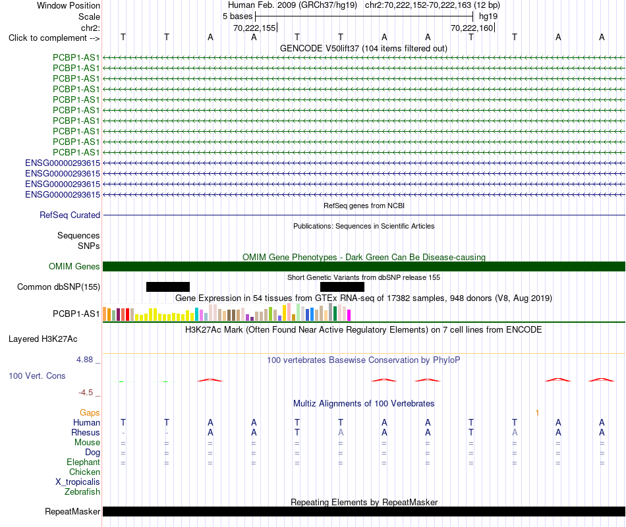The width and height of the screenshot is (626, 527).
Task: Click the 70,222,160 coordinate marker
Action: [x=472, y=28]
